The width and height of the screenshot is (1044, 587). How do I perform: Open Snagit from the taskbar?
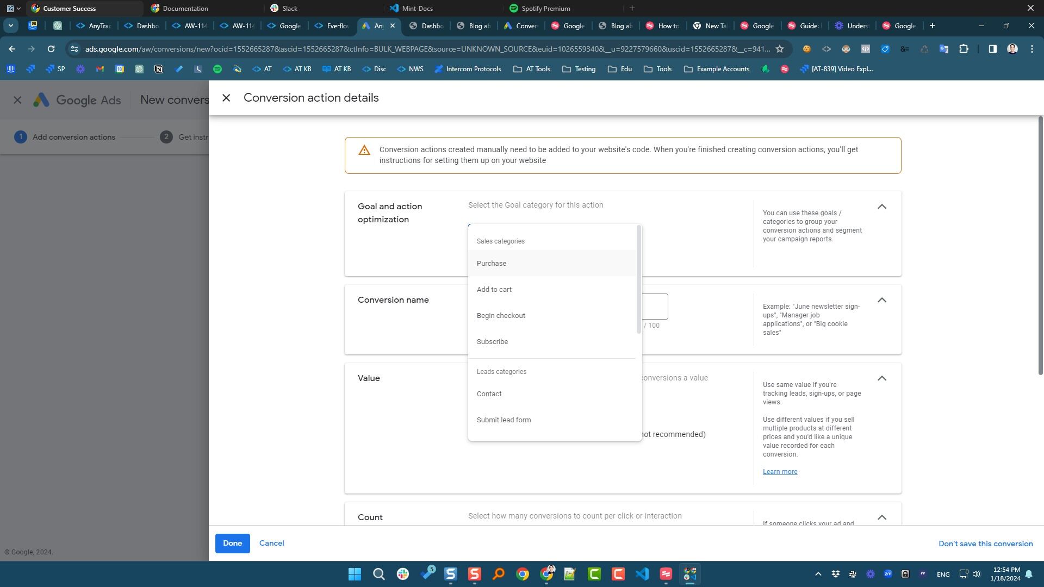tap(474, 574)
